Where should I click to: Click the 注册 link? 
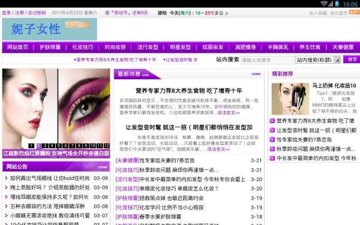pyautogui.click(x=19, y=13)
